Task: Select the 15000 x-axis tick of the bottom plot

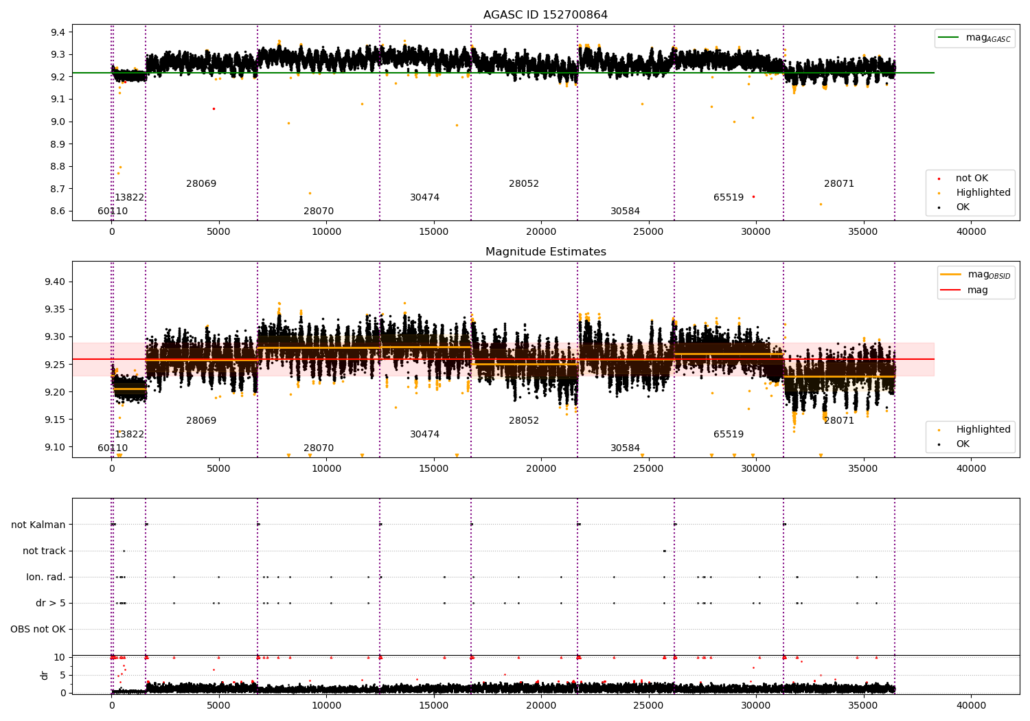Action: pyautogui.click(x=433, y=706)
